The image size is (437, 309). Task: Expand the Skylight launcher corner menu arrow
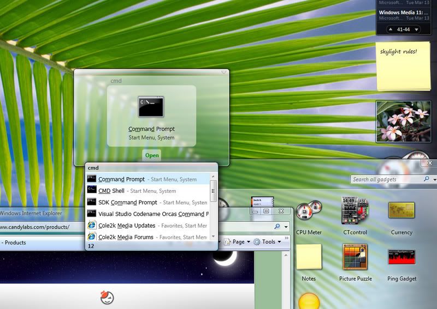click(x=224, y=72)
